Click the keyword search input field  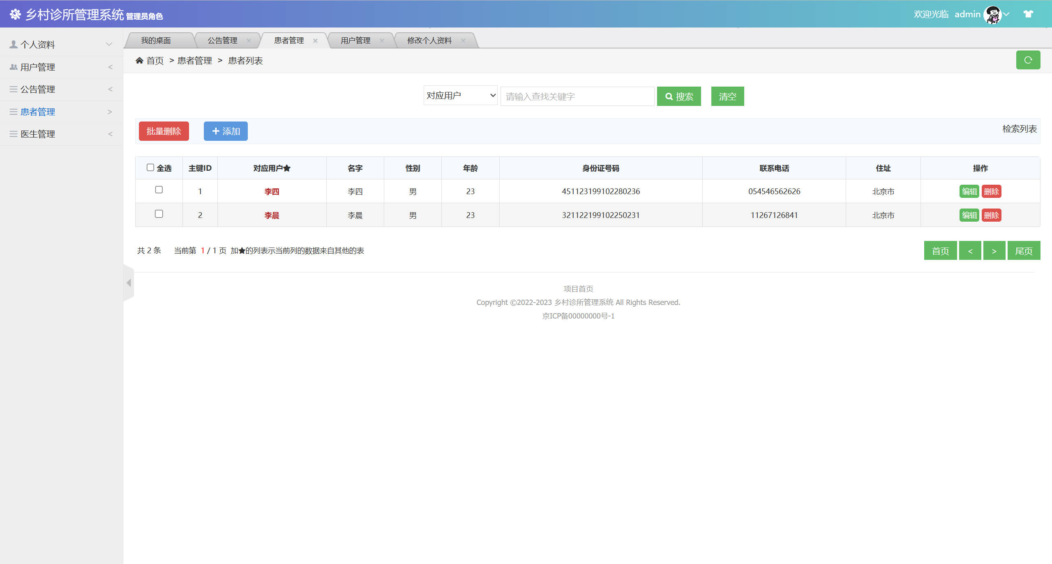577,96
